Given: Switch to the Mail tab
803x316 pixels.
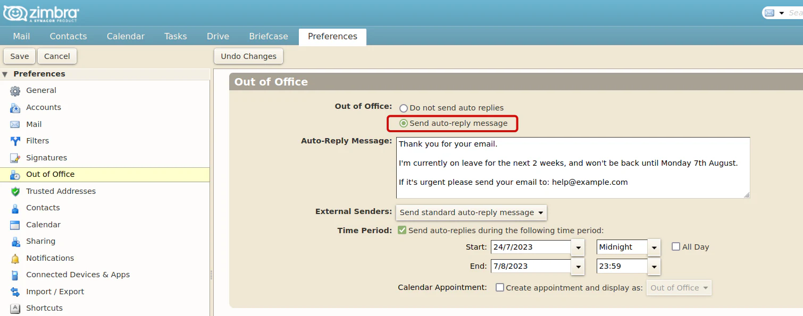Looking at the screenshot, I should click(22, 37).
